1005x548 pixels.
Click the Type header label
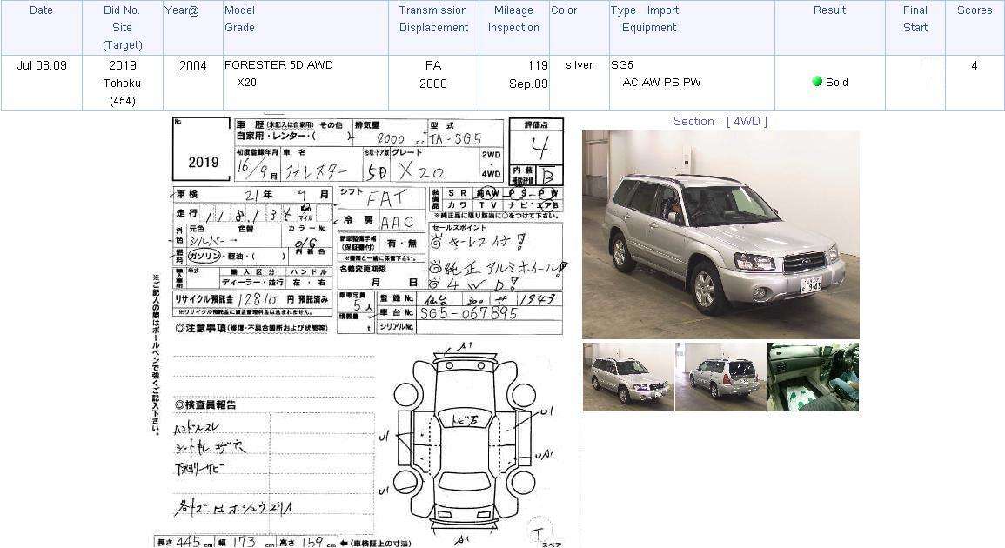tap(623, 10)
